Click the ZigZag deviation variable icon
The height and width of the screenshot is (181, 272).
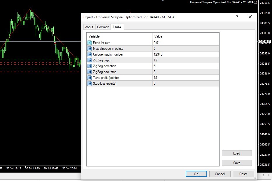(x=89, y=66)
